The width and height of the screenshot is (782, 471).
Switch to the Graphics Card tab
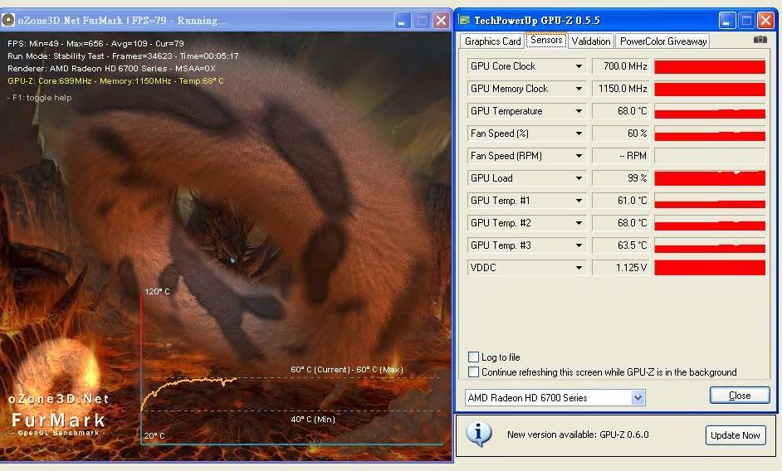coord(492,41)
